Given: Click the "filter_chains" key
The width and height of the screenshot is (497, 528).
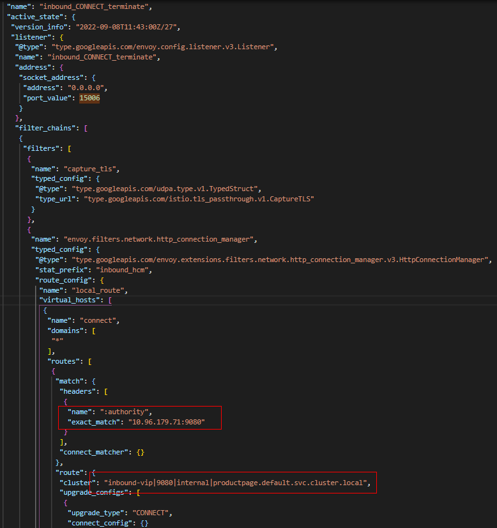Looking at the screenshot, I should click(45, 128).
